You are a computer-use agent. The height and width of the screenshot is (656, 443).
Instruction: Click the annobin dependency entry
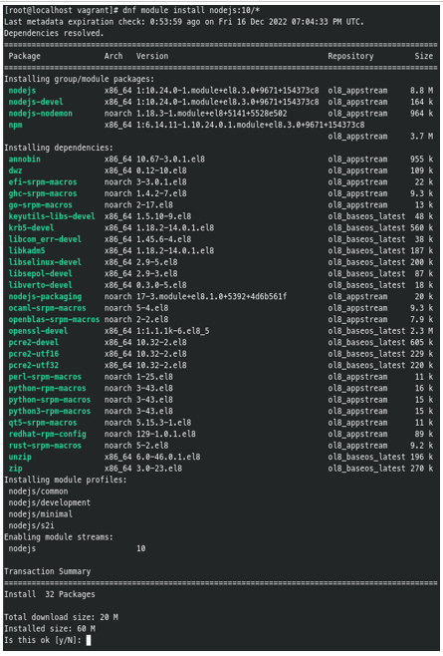coord(25,159)
